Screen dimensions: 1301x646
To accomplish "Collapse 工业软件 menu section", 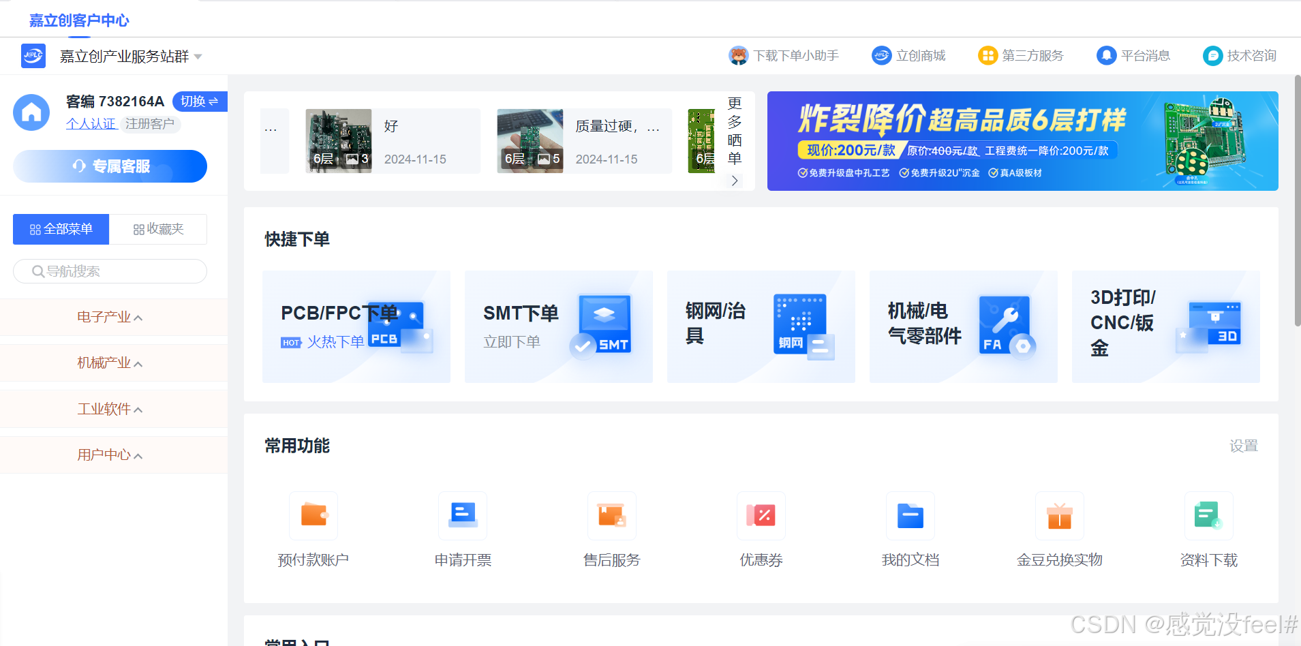I will pyautogui.click(x=114, y=410).
